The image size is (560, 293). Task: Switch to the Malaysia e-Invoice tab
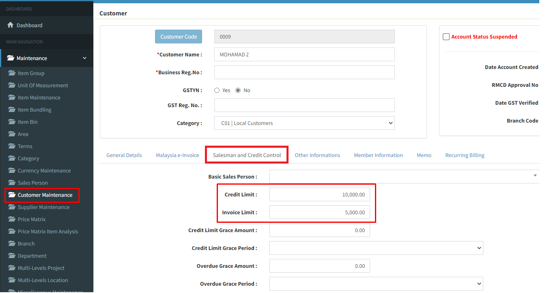point(177,155)
